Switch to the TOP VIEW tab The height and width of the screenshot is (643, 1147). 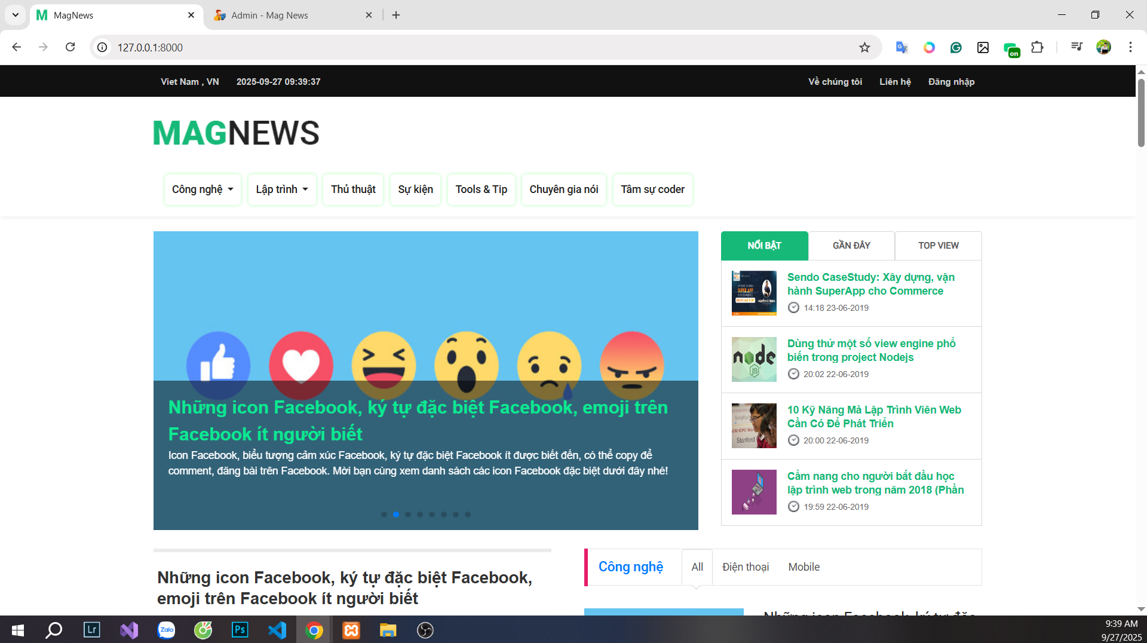pyautogui.click(x=938, y=246)
